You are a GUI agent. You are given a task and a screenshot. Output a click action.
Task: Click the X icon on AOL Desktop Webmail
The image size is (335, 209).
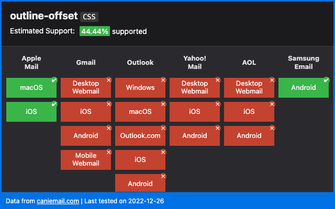point(272,80)
